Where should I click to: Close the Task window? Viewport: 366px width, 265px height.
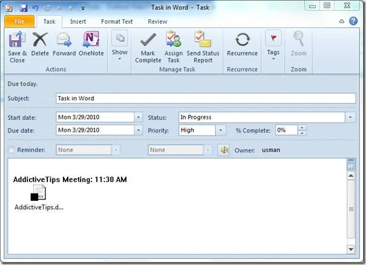tap(347, 5)
